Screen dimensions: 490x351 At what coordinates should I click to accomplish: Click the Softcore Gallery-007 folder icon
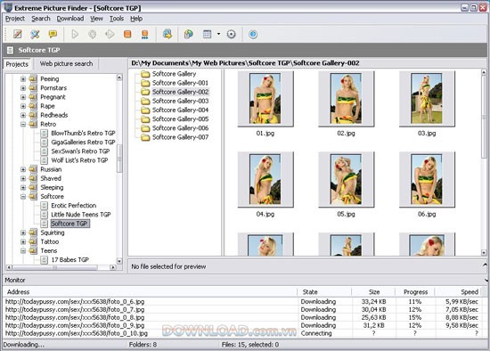tap(145, 137)
